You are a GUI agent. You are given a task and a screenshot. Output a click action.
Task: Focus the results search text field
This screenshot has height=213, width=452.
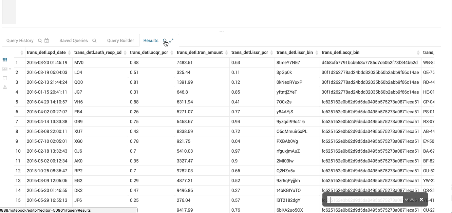(365, 200)
